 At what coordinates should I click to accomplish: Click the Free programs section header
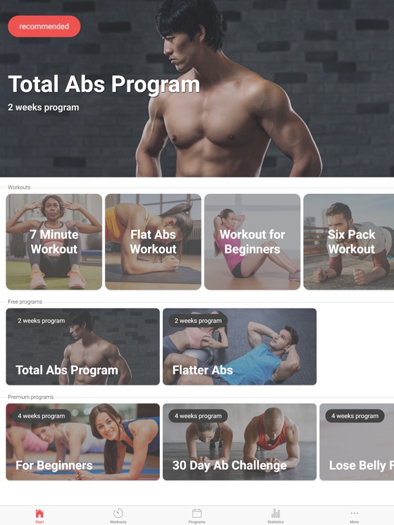(25, 302)
